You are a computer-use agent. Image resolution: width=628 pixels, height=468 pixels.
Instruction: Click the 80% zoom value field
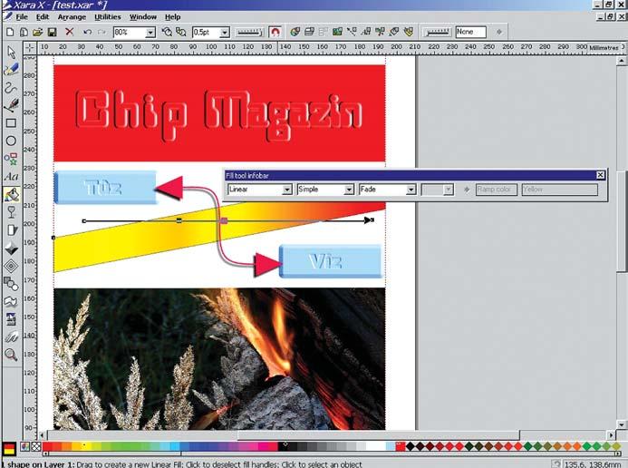coord(129,33)
